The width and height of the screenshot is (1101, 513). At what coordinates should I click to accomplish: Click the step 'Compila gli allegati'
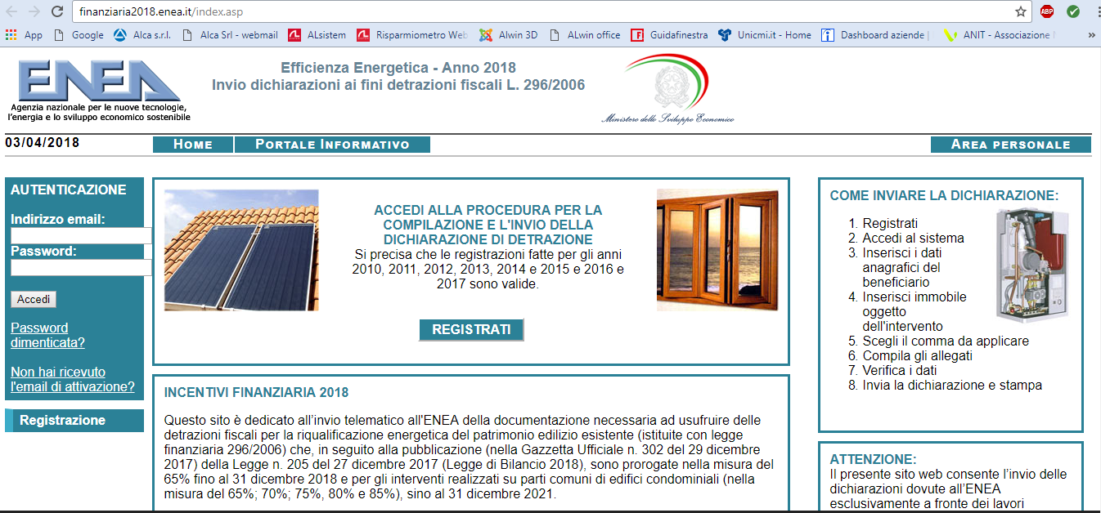(x=918, y=356)
